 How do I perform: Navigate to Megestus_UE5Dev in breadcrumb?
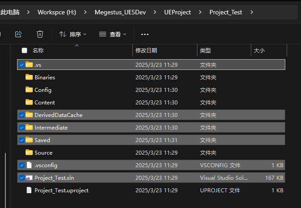pyautogui.click(x=120, y=12)
